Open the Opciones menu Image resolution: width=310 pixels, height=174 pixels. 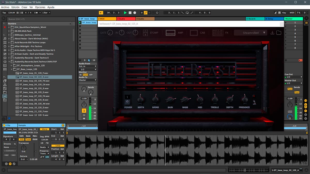click(x=40, y=7)
